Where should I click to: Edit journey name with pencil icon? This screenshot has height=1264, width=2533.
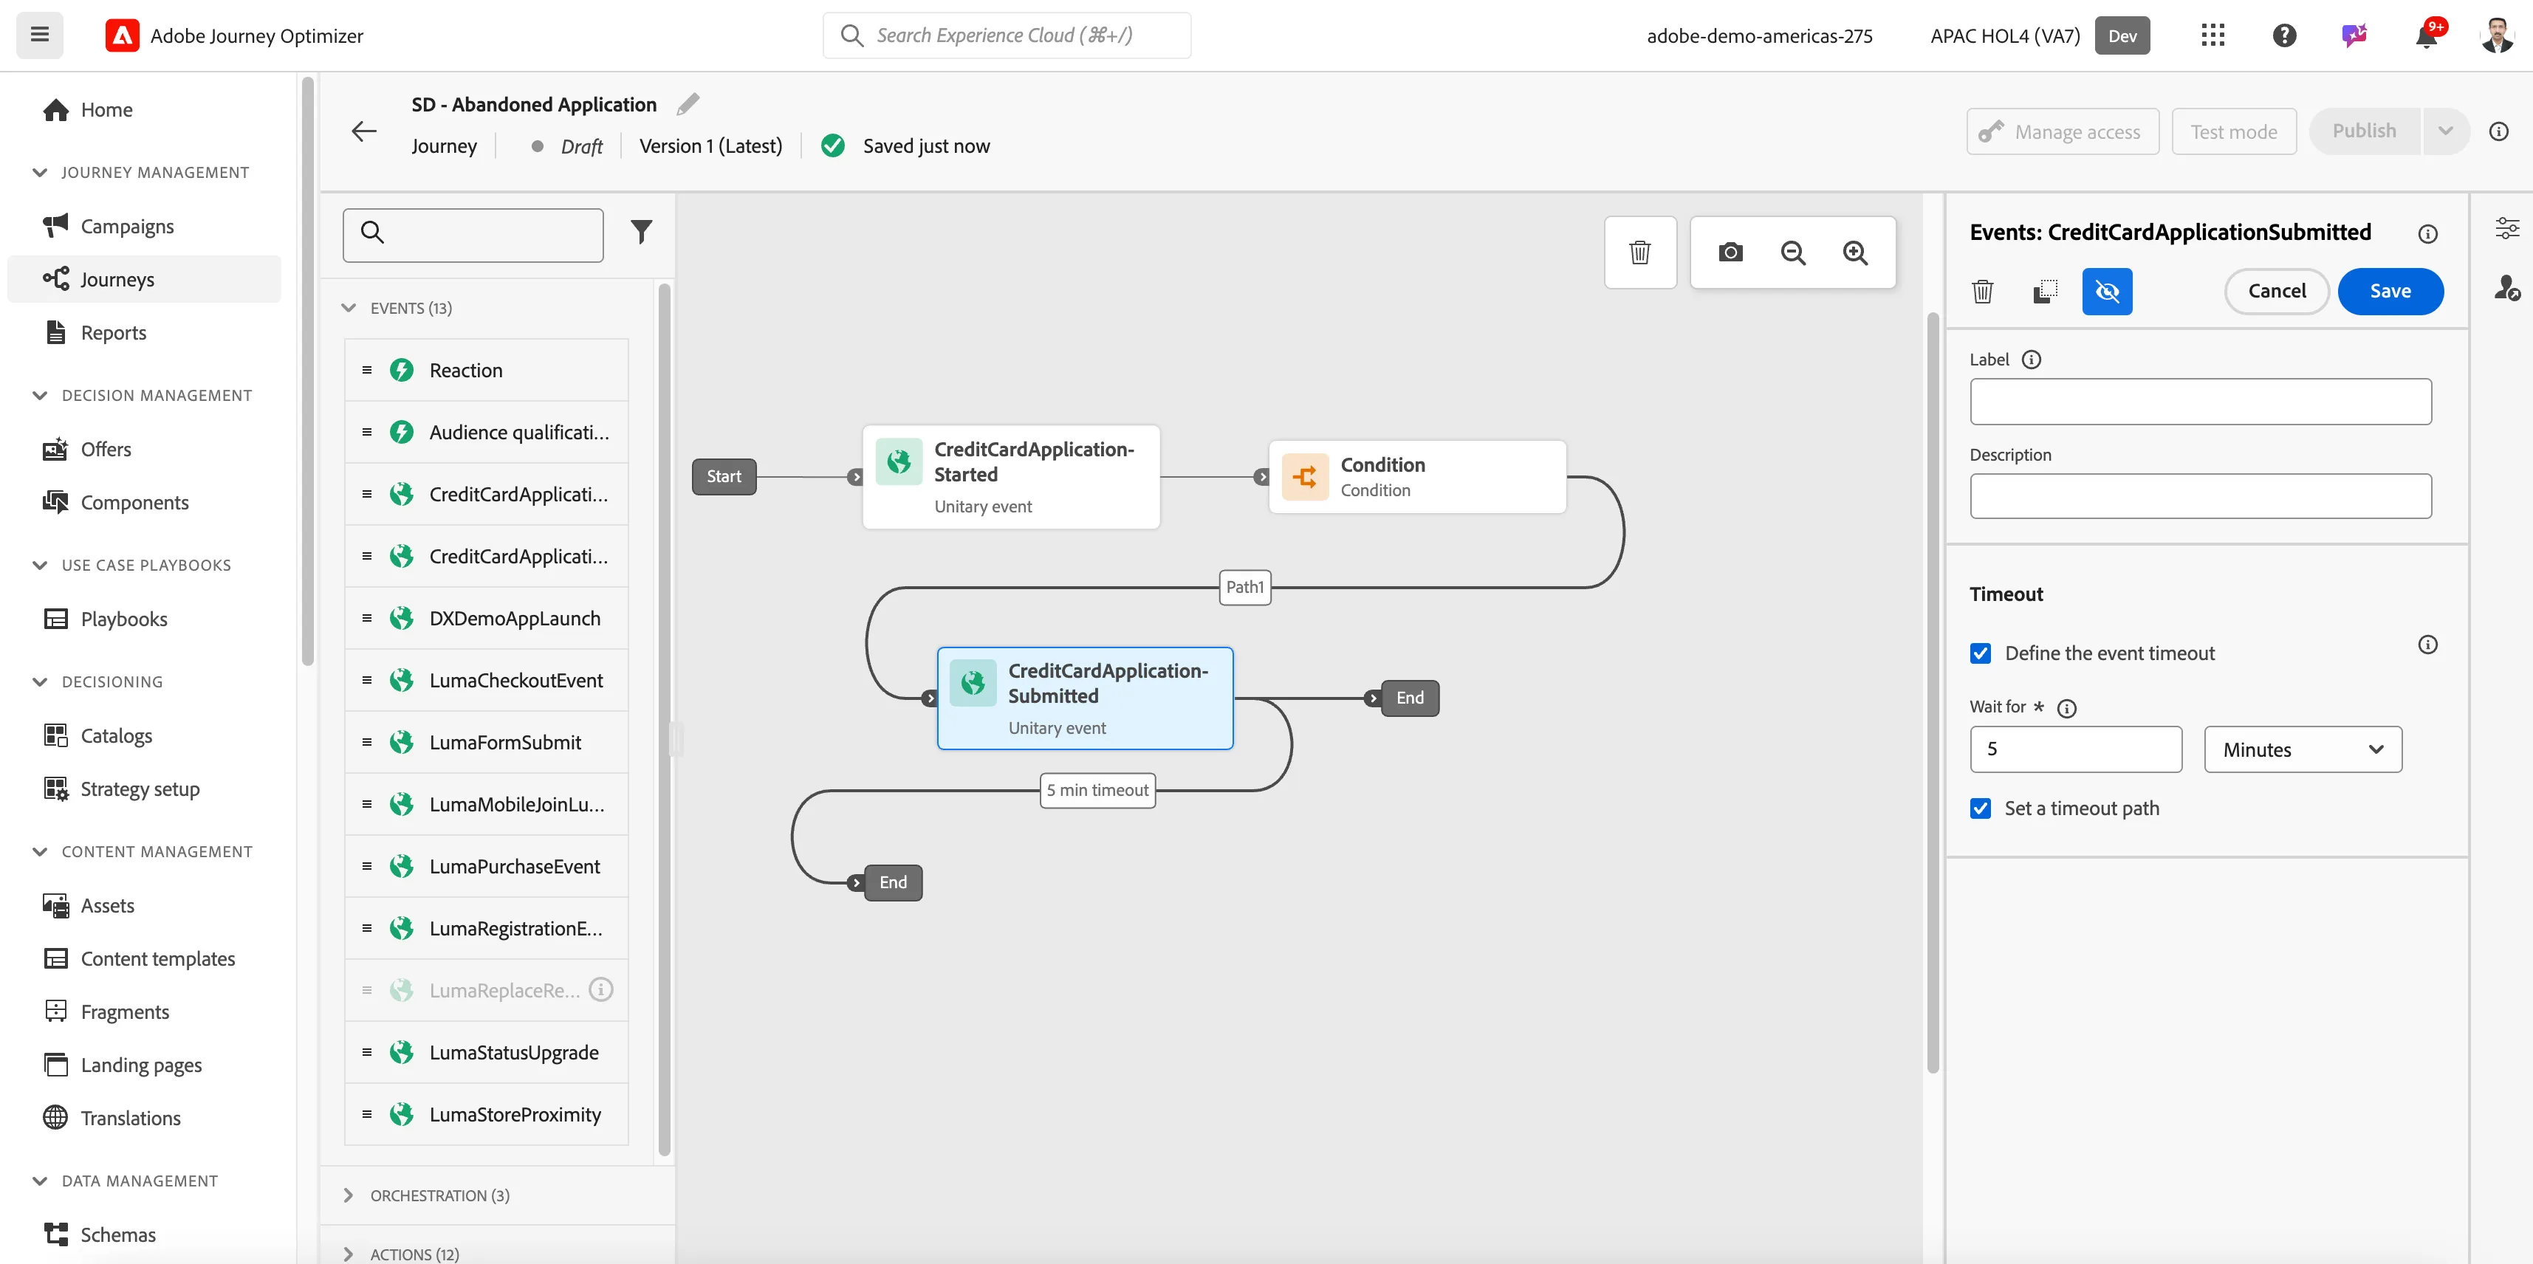click(688, 104)
